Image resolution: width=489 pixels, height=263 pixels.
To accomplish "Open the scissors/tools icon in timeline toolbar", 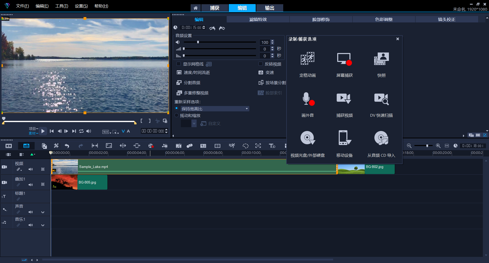I will (x=56, y=146).
